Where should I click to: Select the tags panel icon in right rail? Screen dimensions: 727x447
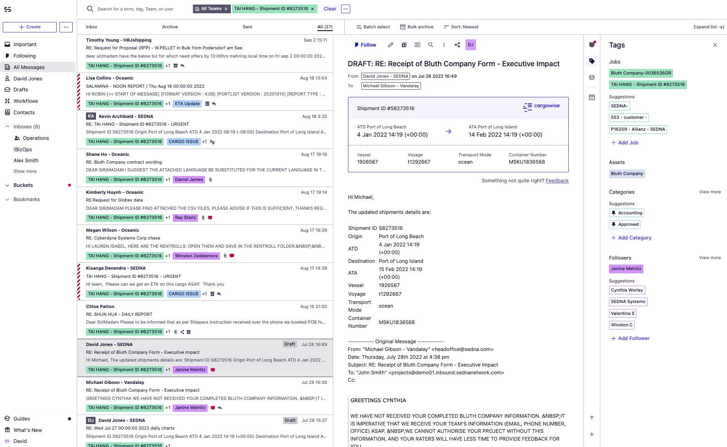pyautogui.click(x=592, y=61)
